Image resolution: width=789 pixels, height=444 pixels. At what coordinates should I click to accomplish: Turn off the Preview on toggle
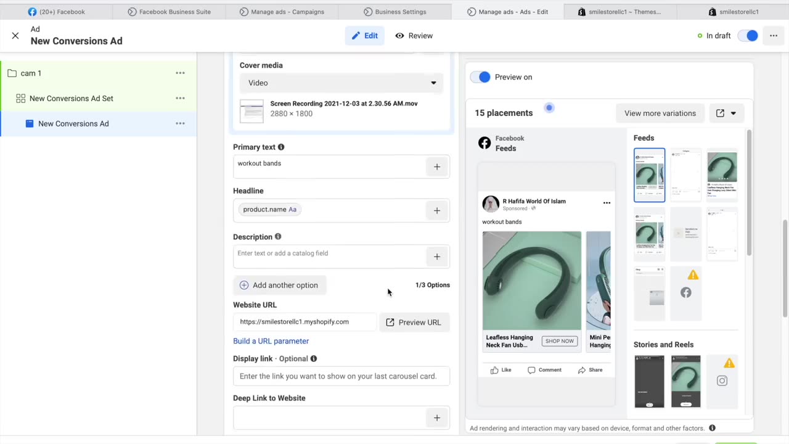[480, 77]
